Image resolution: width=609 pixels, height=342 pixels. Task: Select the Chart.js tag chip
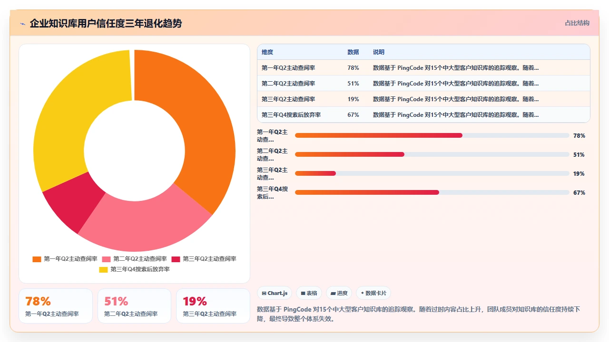pyautogui.click(x=275, y=293)
